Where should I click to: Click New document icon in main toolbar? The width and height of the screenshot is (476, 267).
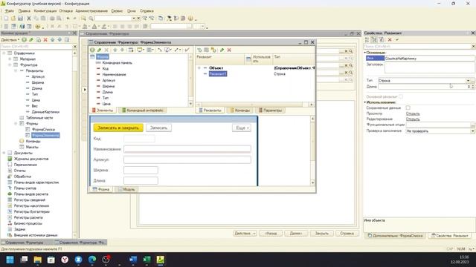[x=6, y=19]
